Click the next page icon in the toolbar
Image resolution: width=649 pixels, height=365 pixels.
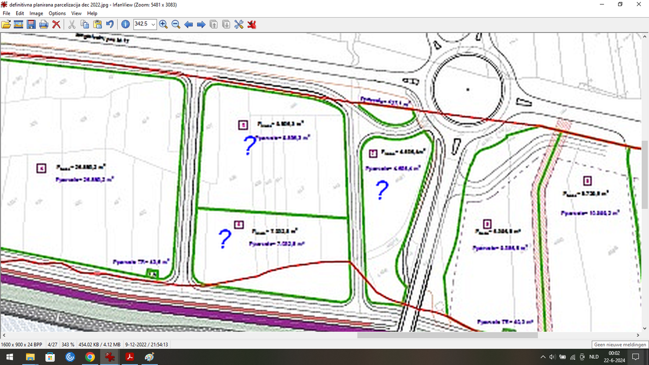pyautogui.click(x=226, y=24)
